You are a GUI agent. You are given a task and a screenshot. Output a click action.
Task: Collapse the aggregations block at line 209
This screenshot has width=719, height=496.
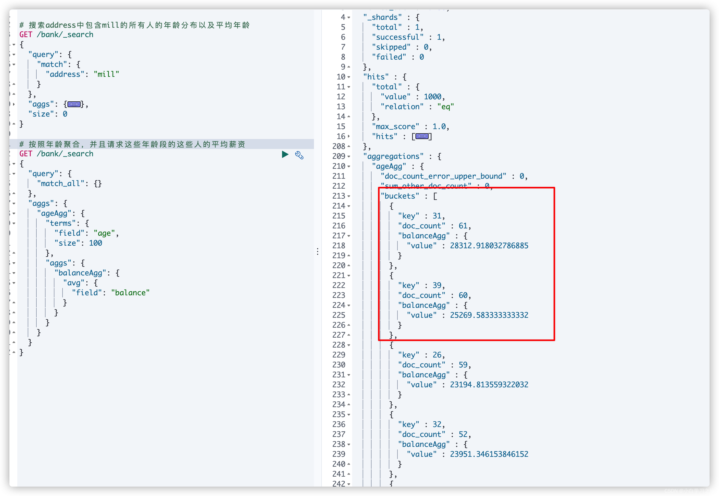[349, 157]
